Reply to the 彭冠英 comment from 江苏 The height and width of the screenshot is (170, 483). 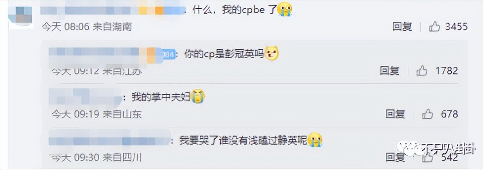390,71
